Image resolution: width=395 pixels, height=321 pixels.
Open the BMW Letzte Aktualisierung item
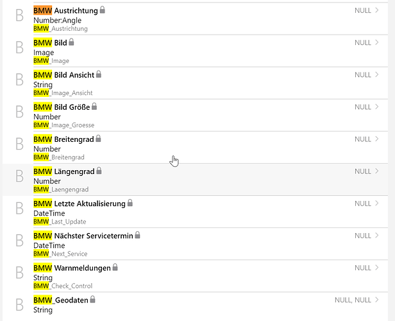(x=80, y=204)
